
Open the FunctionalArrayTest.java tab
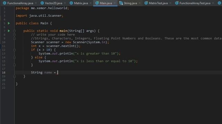click(195, 3)
